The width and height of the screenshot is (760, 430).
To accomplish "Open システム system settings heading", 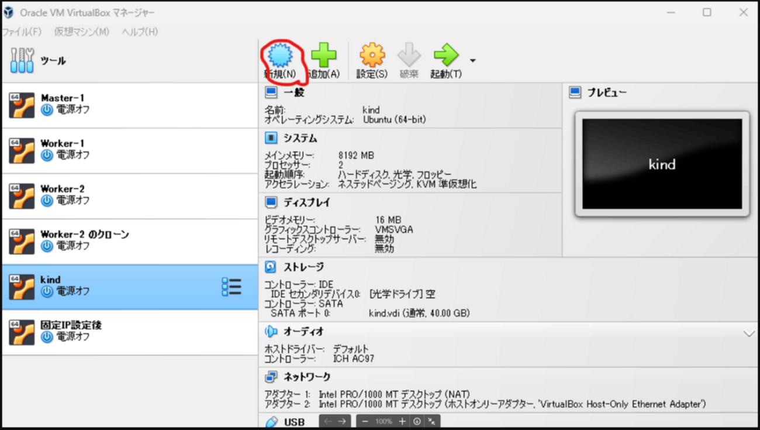I will pyautogui.click(x=300, y=138).
